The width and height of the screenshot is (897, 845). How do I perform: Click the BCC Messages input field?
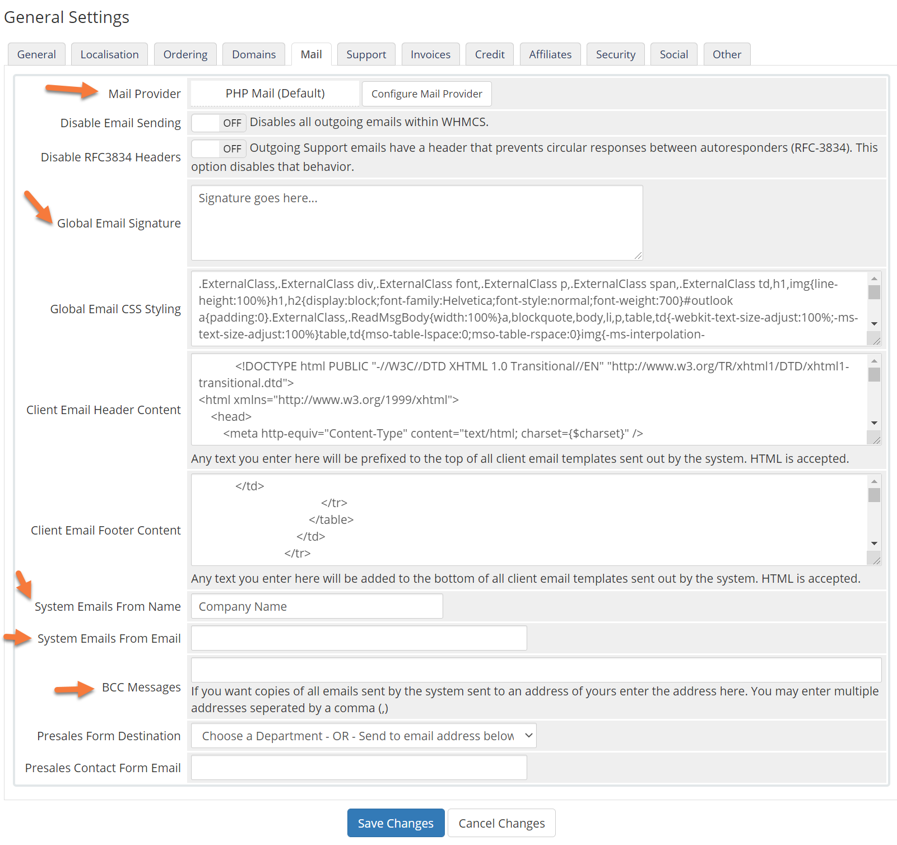(x=536, y=670)
